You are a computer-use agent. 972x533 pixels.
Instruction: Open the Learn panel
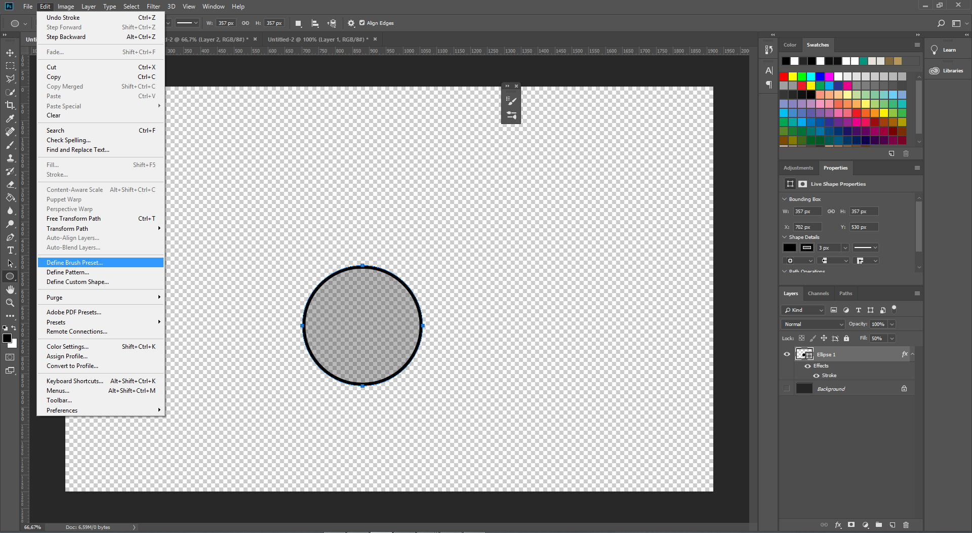pos(944,50)
